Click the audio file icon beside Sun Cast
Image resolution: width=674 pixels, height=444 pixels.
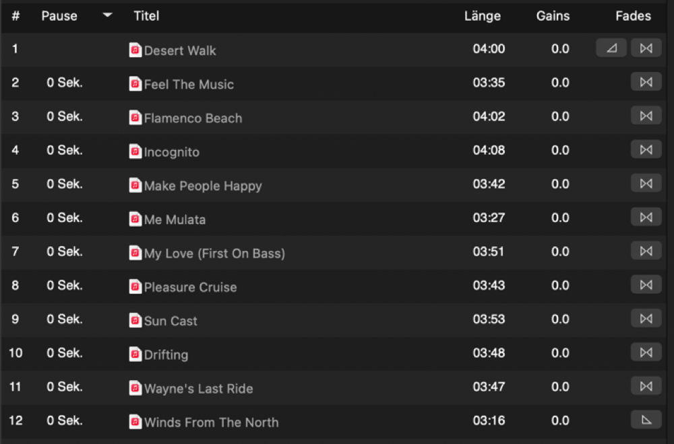point(135,320)
